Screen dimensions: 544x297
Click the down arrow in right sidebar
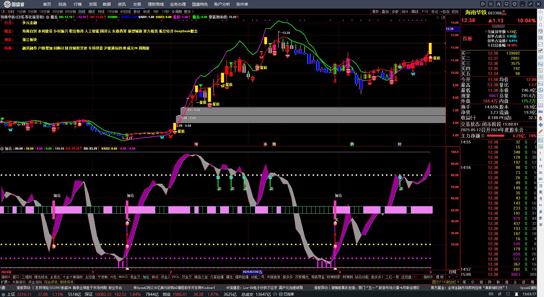tap(541, 25)
